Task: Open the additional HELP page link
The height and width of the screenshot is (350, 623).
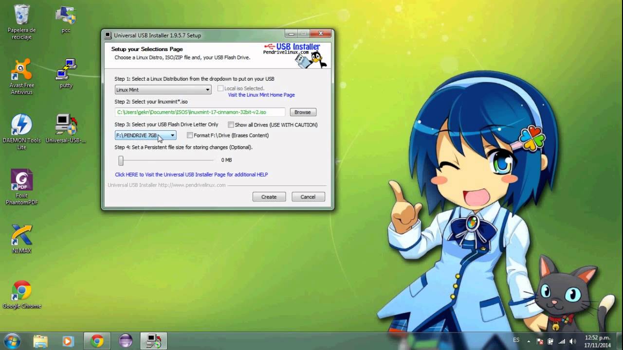Action: (x=191, y=175)
